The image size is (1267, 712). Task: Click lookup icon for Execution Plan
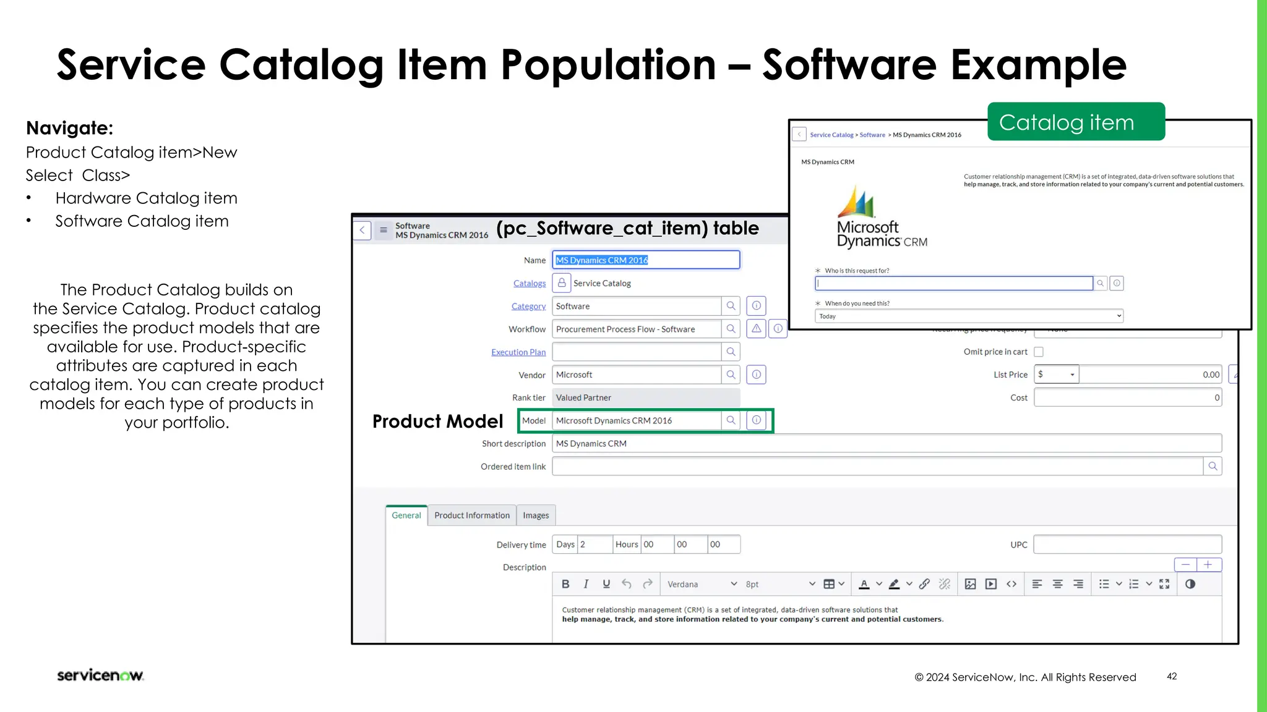pos(731,352)
